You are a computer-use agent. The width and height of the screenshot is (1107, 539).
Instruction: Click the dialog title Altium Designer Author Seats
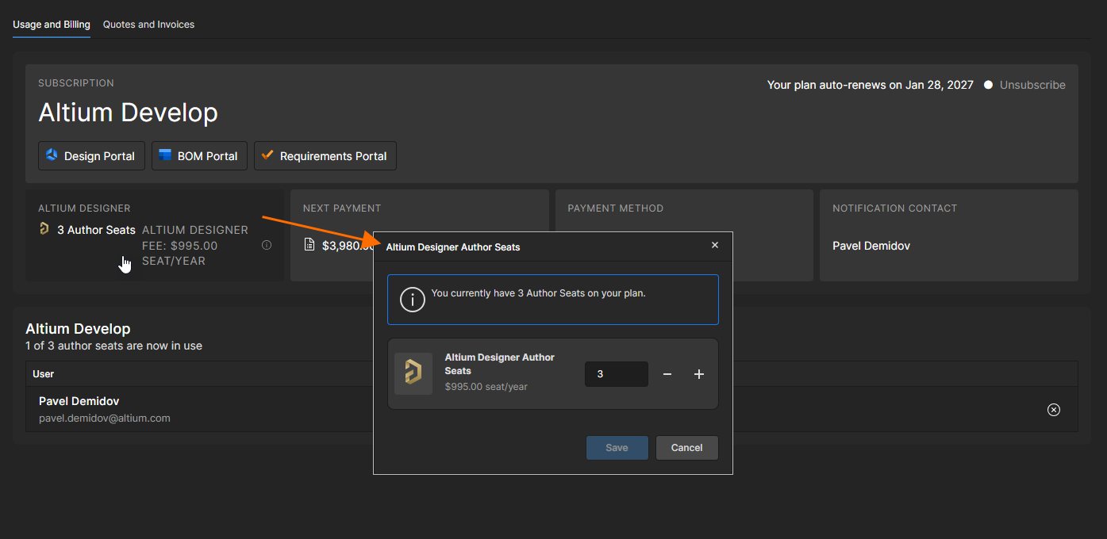[453, 247]
